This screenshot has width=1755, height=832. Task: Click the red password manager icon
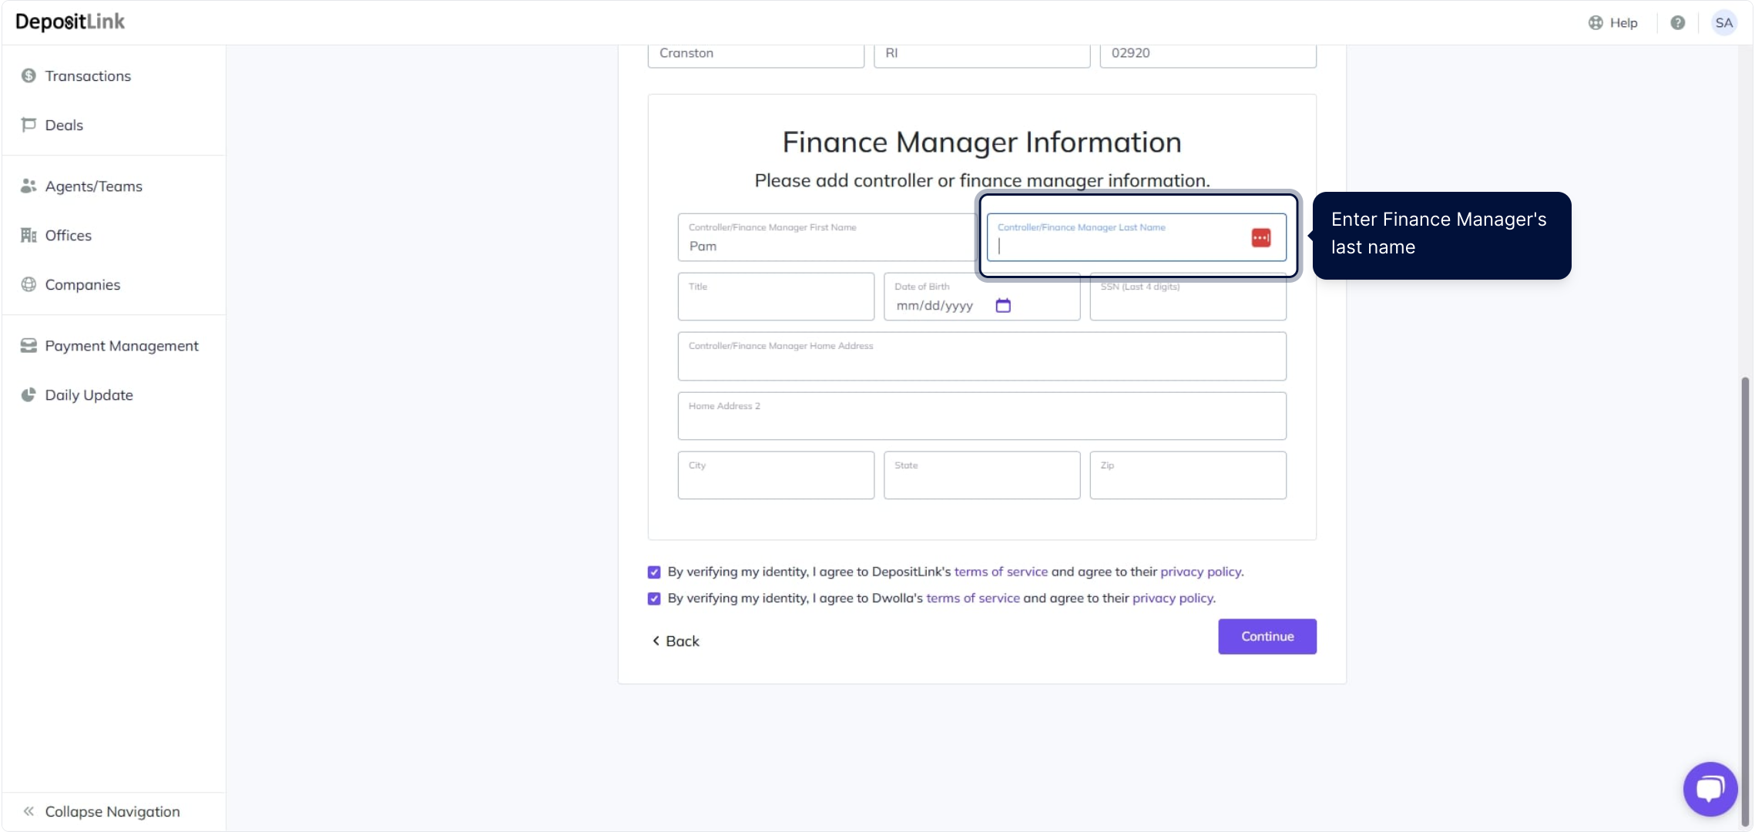tap(1260, 238)
